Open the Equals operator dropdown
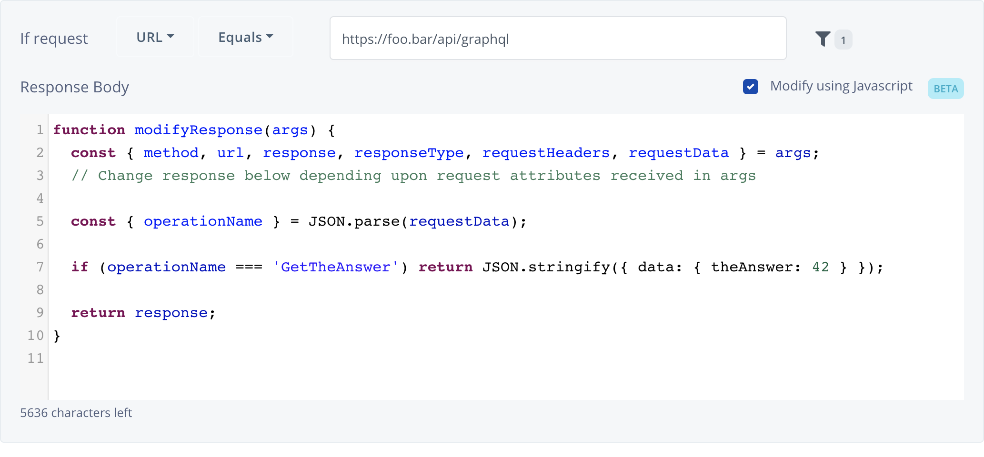 (245, 37)
